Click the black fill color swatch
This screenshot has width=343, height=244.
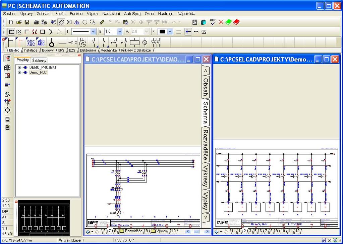coord(162,32)
